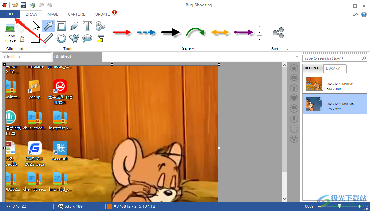
Task: Choose the thick black arrow style
Action: [171, 32]
